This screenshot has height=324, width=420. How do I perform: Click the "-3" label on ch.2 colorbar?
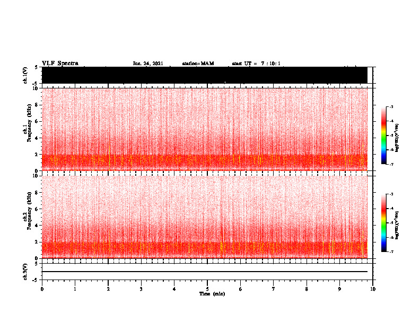click(391, 194)
